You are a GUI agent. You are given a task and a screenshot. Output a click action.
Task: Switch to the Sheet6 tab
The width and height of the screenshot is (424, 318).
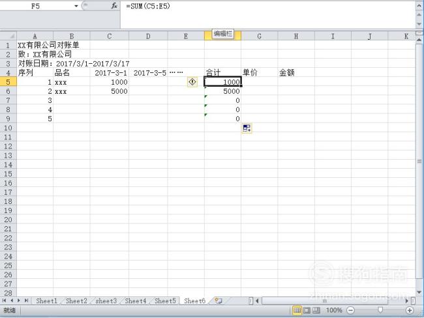pyautogui.click(x=194, y=300)
